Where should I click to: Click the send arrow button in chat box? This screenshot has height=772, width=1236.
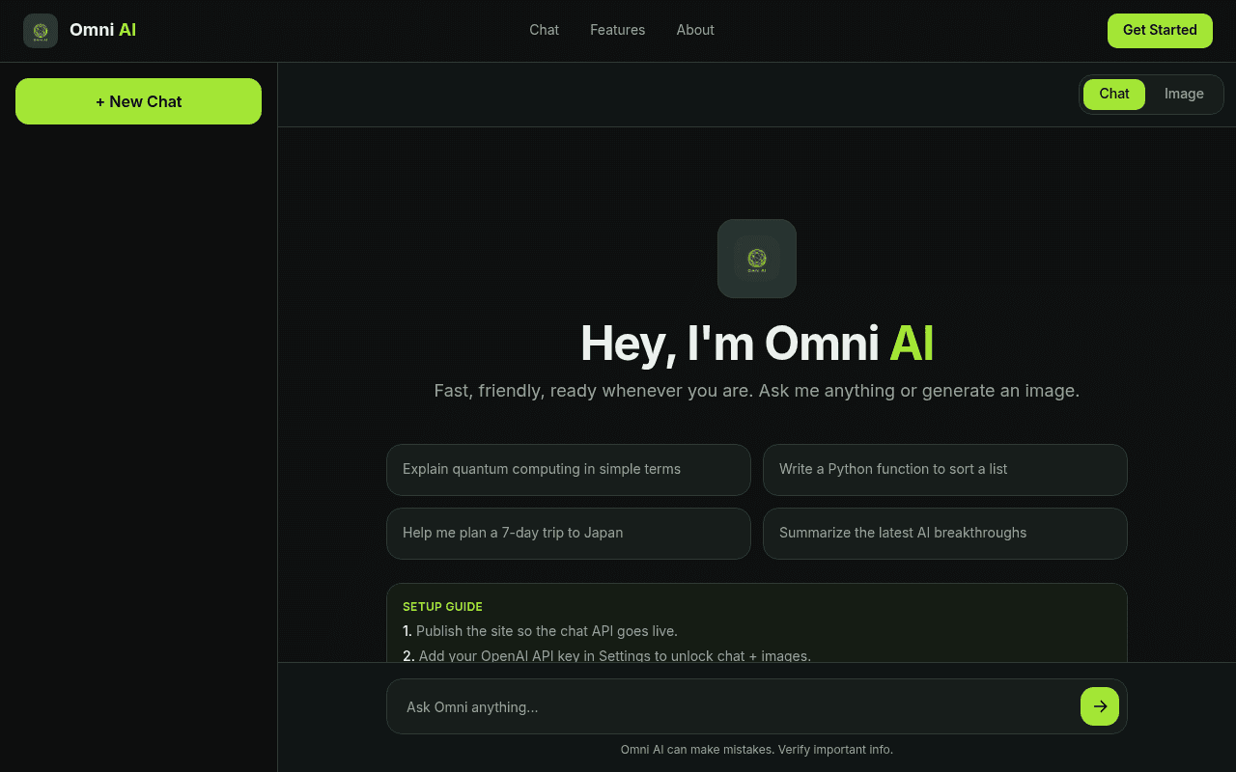[x=1100, y=706]
